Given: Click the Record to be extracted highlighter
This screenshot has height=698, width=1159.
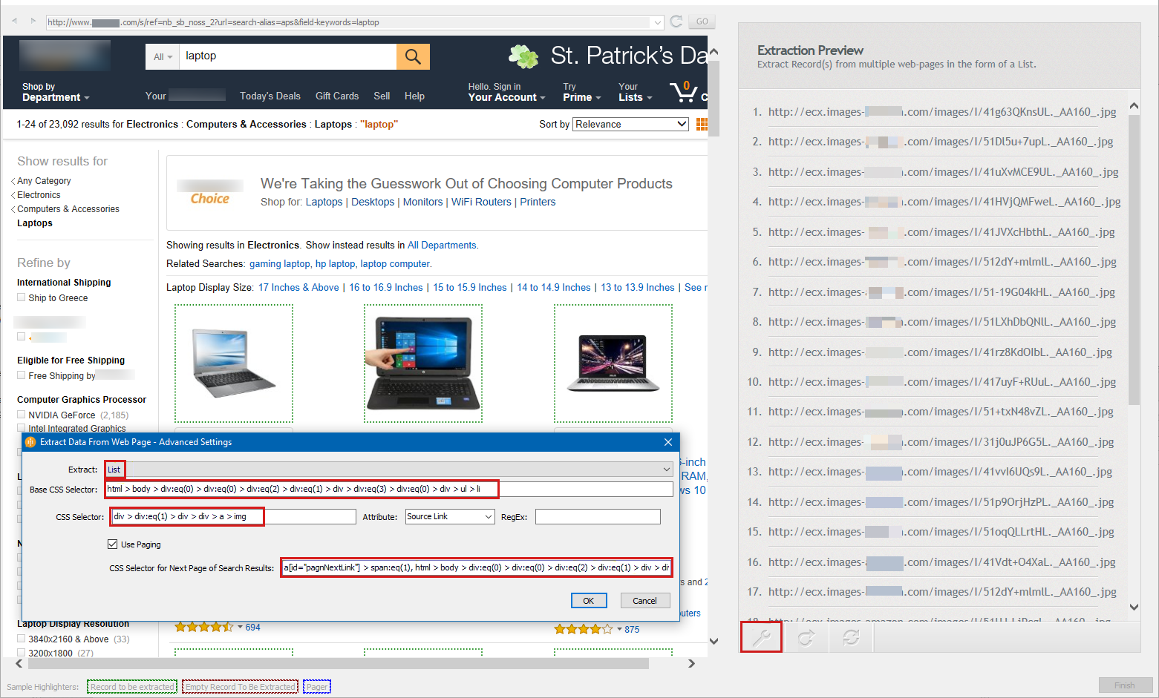Looking at the screenshot, I should (x=132, y=687).
